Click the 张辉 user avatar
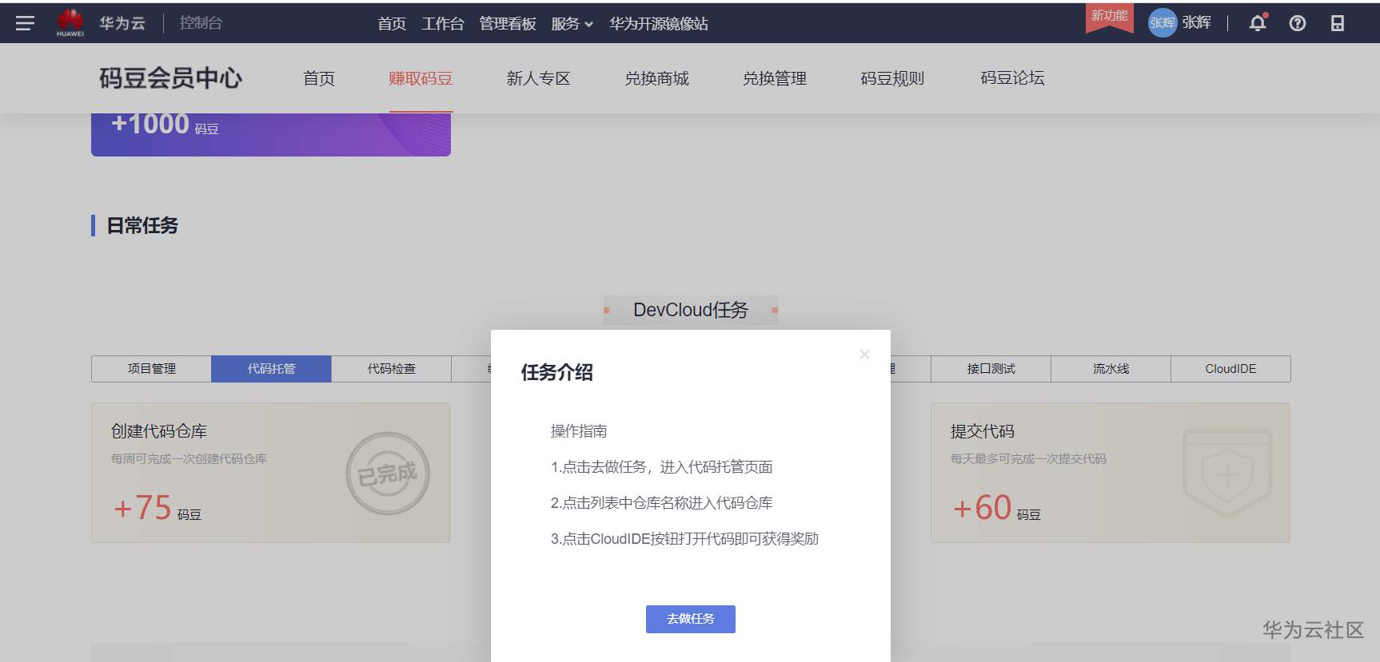 (1163, 22)
